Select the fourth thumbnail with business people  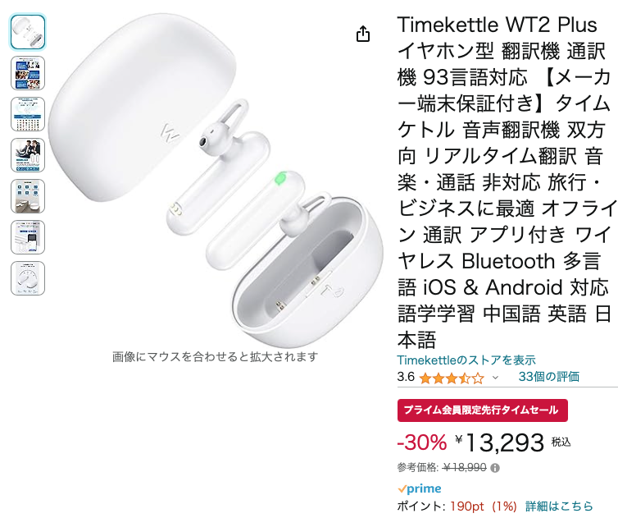pyautogui.click(x=28, y=155)
